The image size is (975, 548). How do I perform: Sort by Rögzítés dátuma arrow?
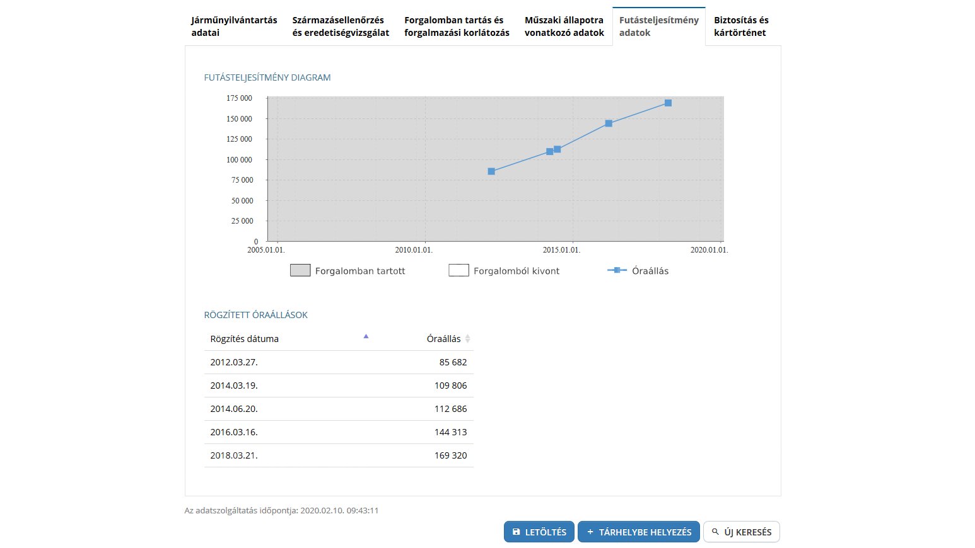[x=366, y=337]
